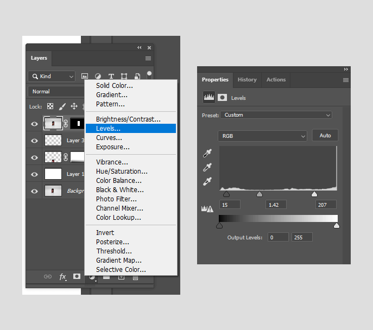Click the Output Levels field showing 255

(x=302, y=237)
